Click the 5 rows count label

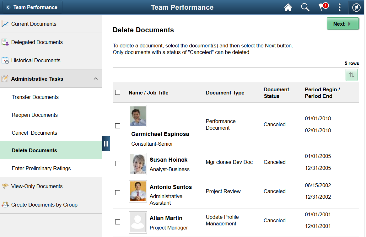pyautogui.click(x=352, y=63)
